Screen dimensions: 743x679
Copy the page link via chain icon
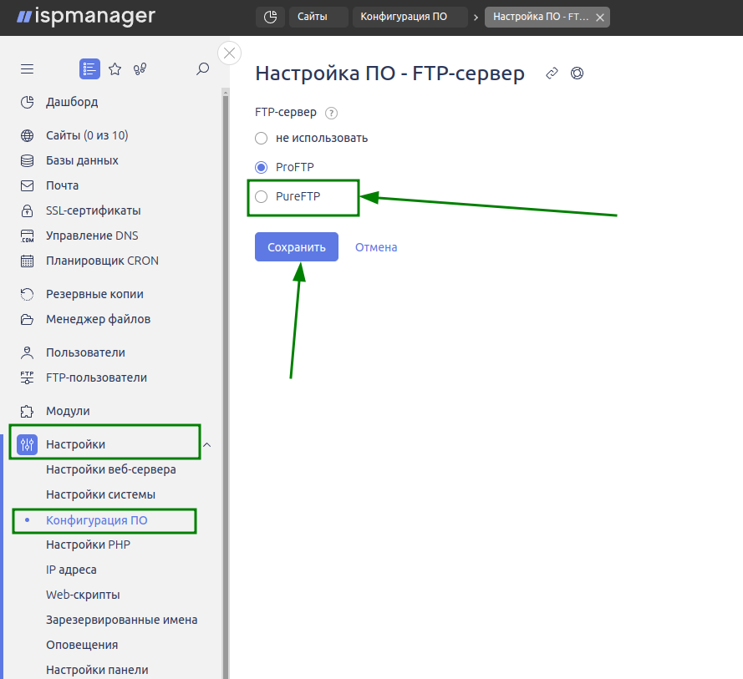coord(552,73)
